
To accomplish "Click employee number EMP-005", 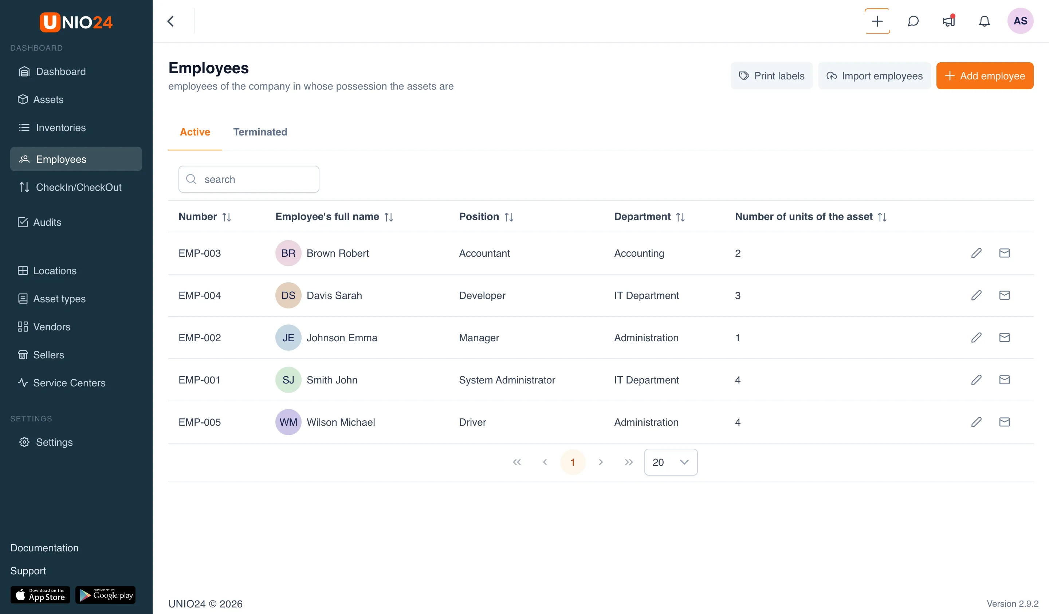I will point(199,422).
